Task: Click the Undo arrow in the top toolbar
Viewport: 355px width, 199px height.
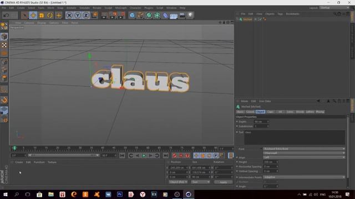Action: [x=6, y=15]
